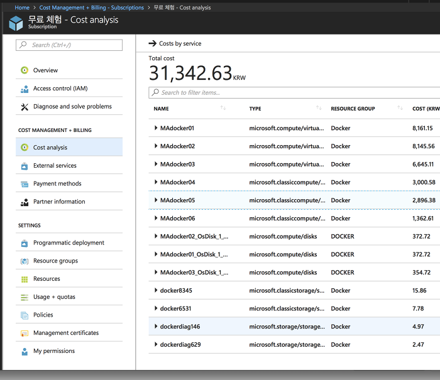Image resolution: width=440 pixels, height=380 pixels.
Task: Open Cost Management + Billing - Subscriptions breadcrumb
Action: coord(92,8)
